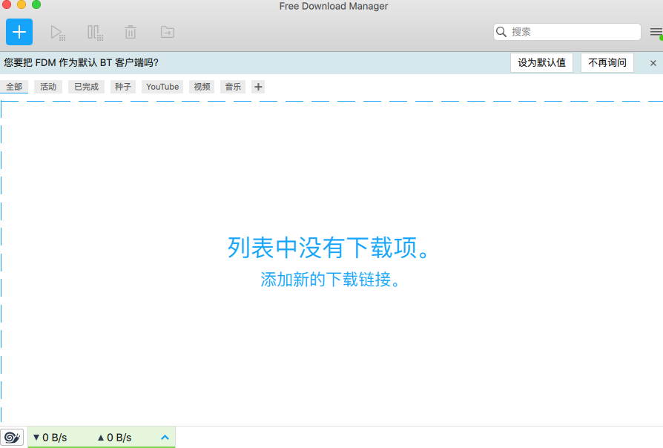Open the FDM hamburger menu icon

pos(656,32)
